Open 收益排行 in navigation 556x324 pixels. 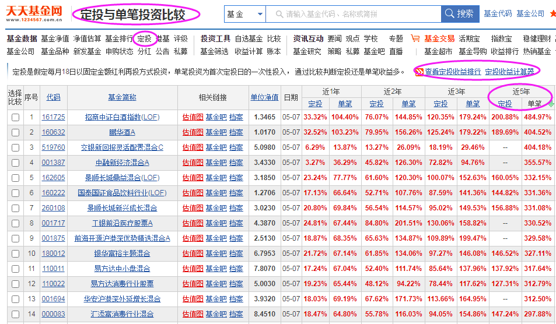[504, 51]
